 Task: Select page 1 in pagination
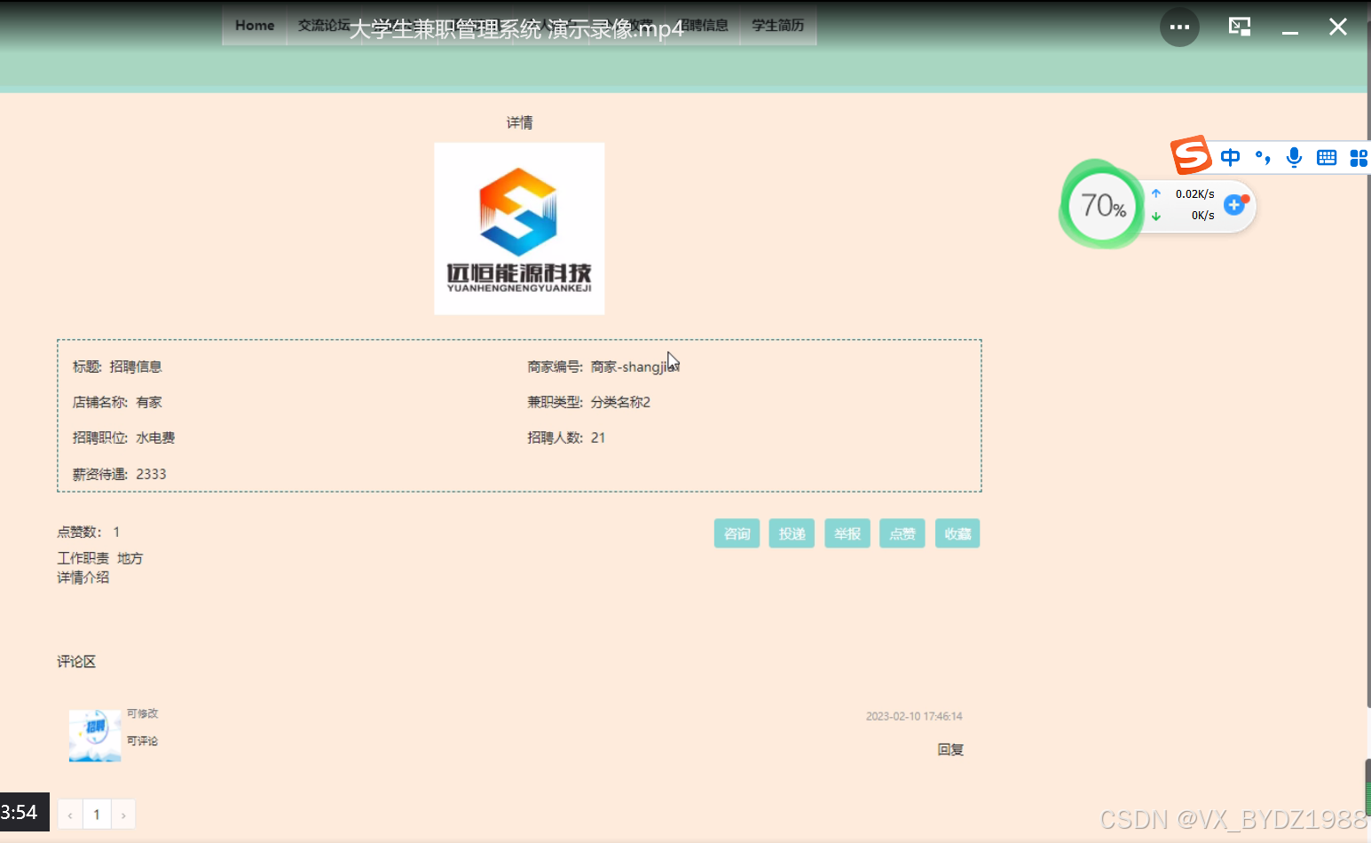click(97, 815)
